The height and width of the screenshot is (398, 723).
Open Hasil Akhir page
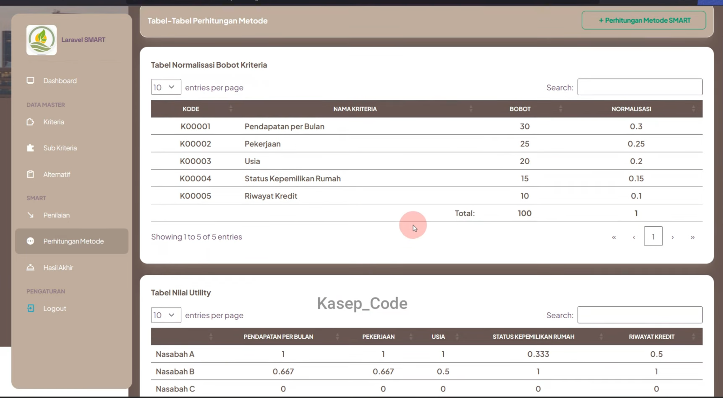coord(58,267)
